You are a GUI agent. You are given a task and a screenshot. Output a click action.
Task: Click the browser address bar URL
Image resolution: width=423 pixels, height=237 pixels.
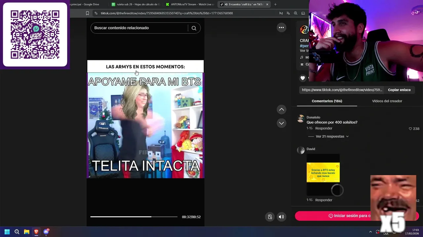click(x=167, y=13)
